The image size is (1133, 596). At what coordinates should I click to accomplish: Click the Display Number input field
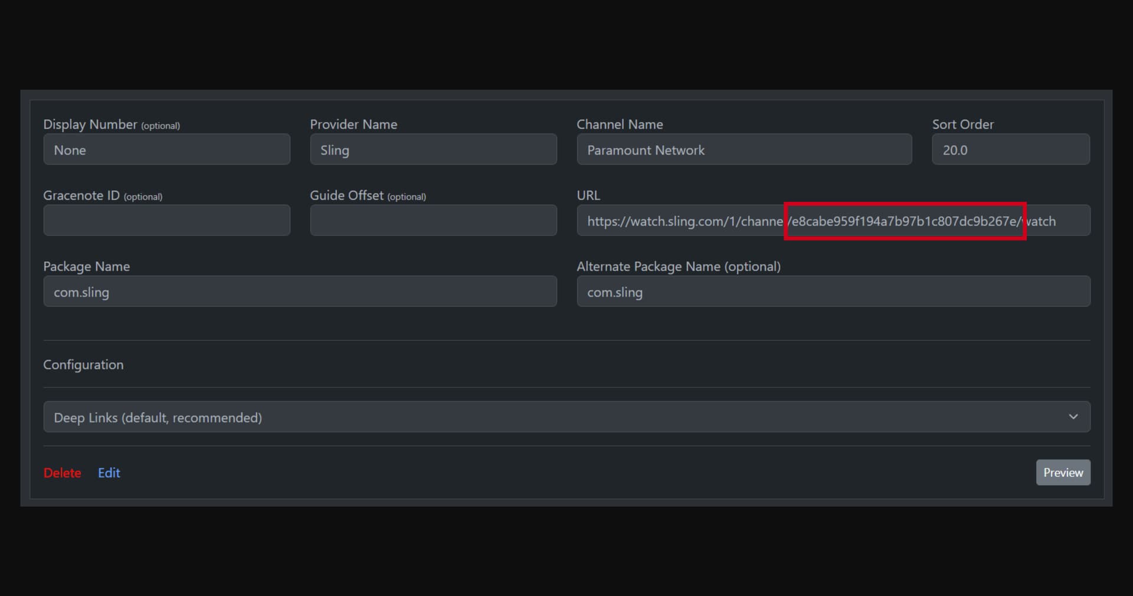point(166,149)
